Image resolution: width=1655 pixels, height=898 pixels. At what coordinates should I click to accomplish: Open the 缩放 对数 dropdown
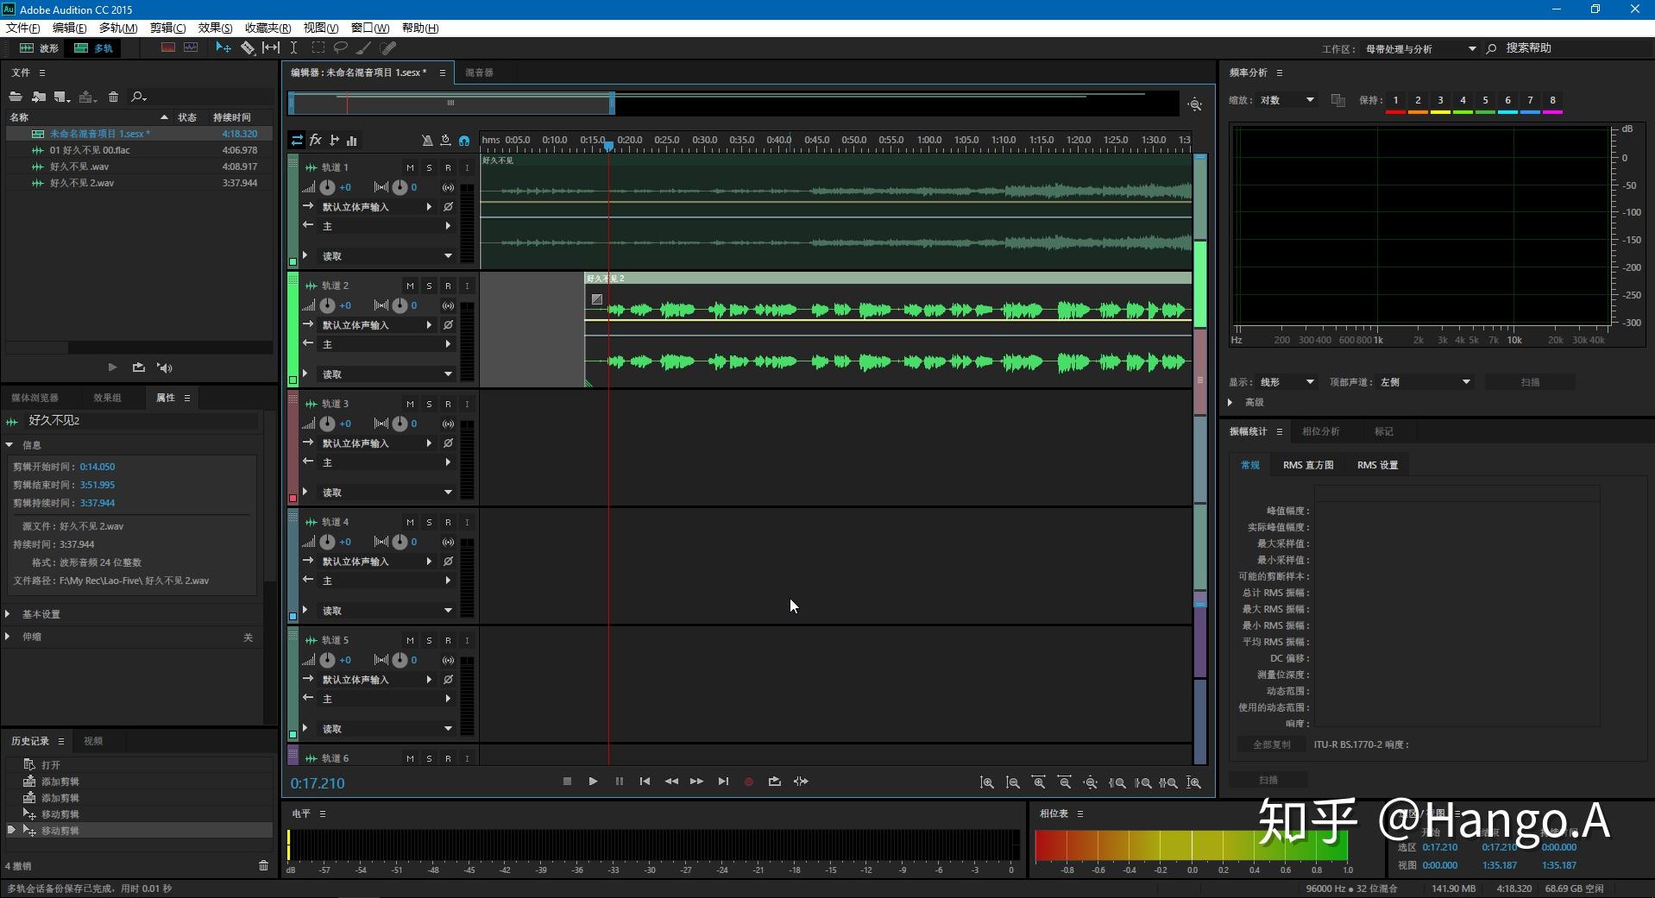(x=1287, y=100)
